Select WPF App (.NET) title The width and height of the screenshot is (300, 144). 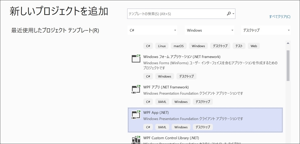156,112
